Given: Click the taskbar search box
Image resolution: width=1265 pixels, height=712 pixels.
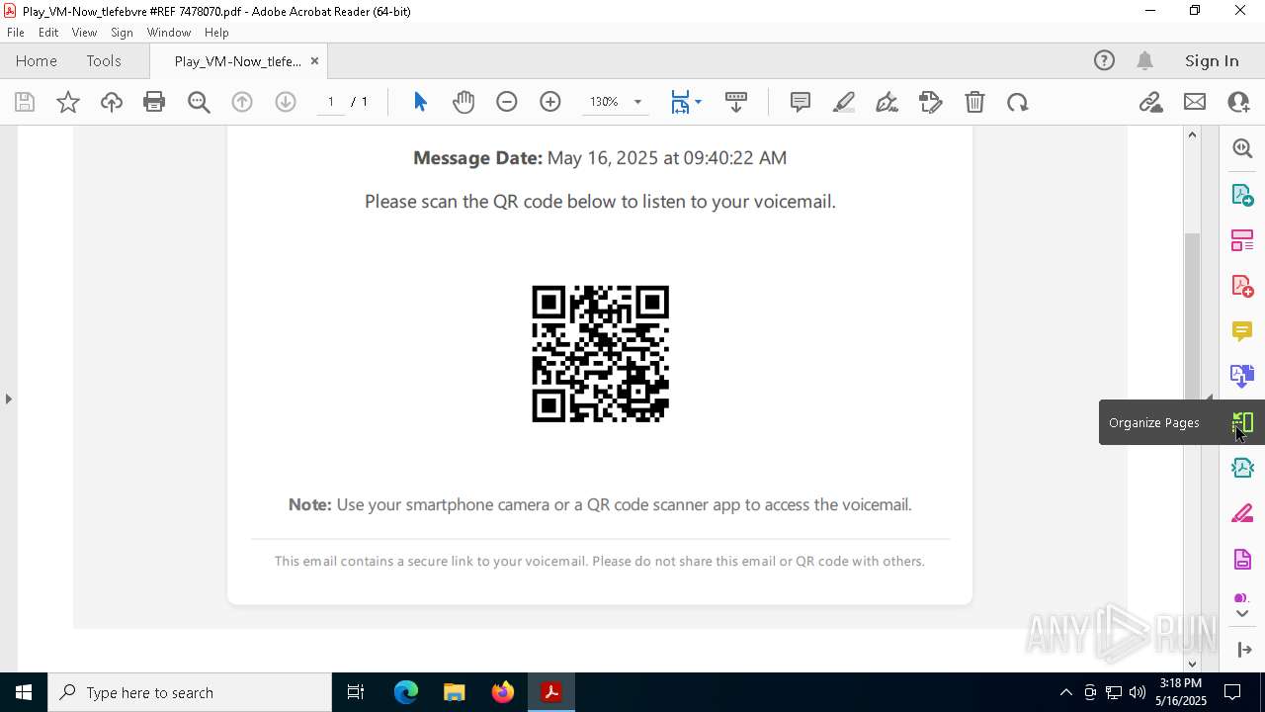Looking at the screenshot, I should [190, 692].
